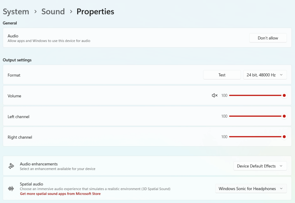Image resolution: width=295 pixels, height=203 pixels.
Task: Grab the Left channel slider handle
Action: (x=284, y=116)
